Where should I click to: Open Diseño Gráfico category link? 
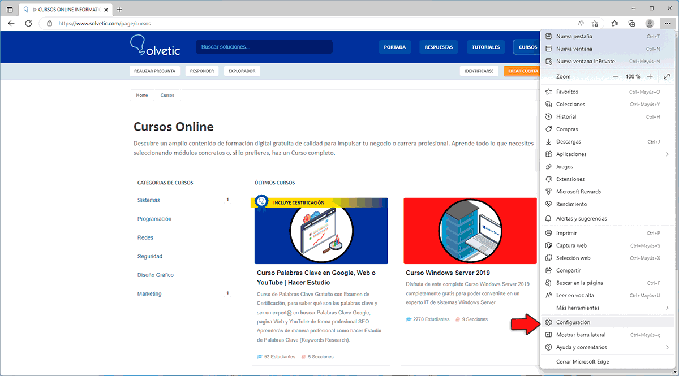156,275
